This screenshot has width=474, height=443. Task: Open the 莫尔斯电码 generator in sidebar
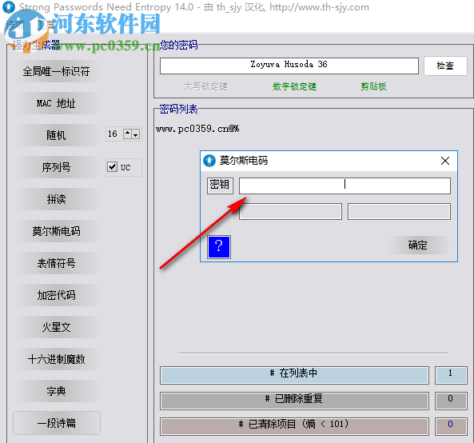(x=57, y=231)
